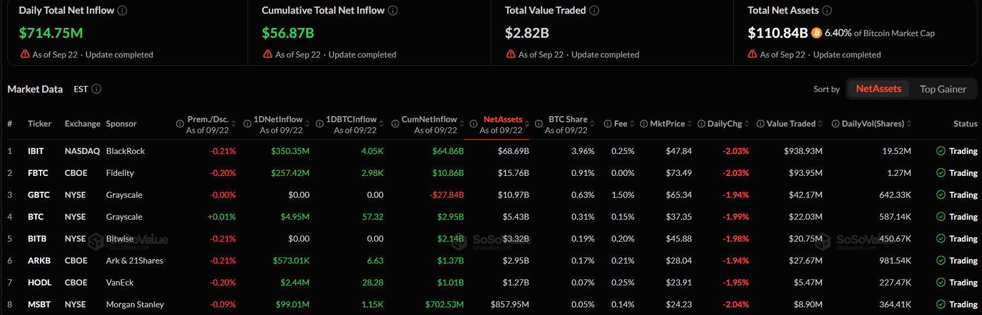Viewport: 982px width, 315px height.
Task: Click GBTC cumulative inflow -$27.84B
Action: (446, 194)
